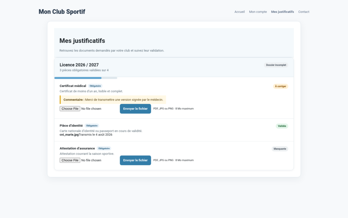Click the Commentaire note about médecin signature
The width and height of the screenshot is (348, 218).
point(113,100)
